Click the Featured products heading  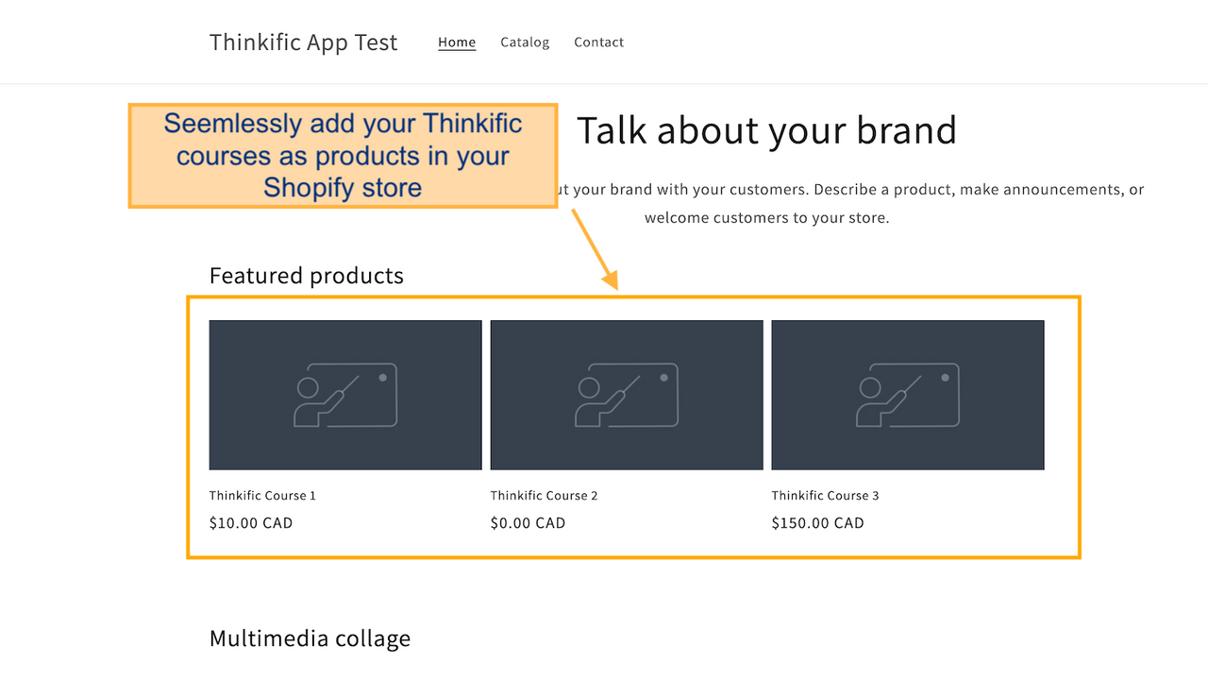coord(307,276)
